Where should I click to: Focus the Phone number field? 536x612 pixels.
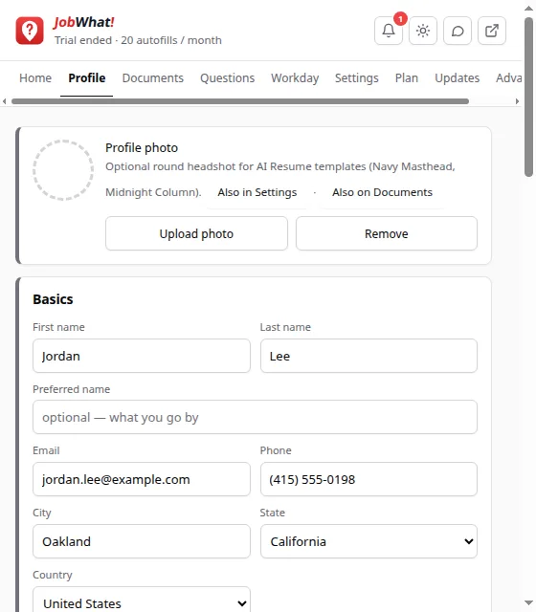pos(368,479)
